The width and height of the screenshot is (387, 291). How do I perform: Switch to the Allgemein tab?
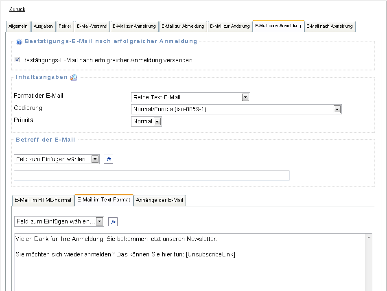[x=18, y=26]
